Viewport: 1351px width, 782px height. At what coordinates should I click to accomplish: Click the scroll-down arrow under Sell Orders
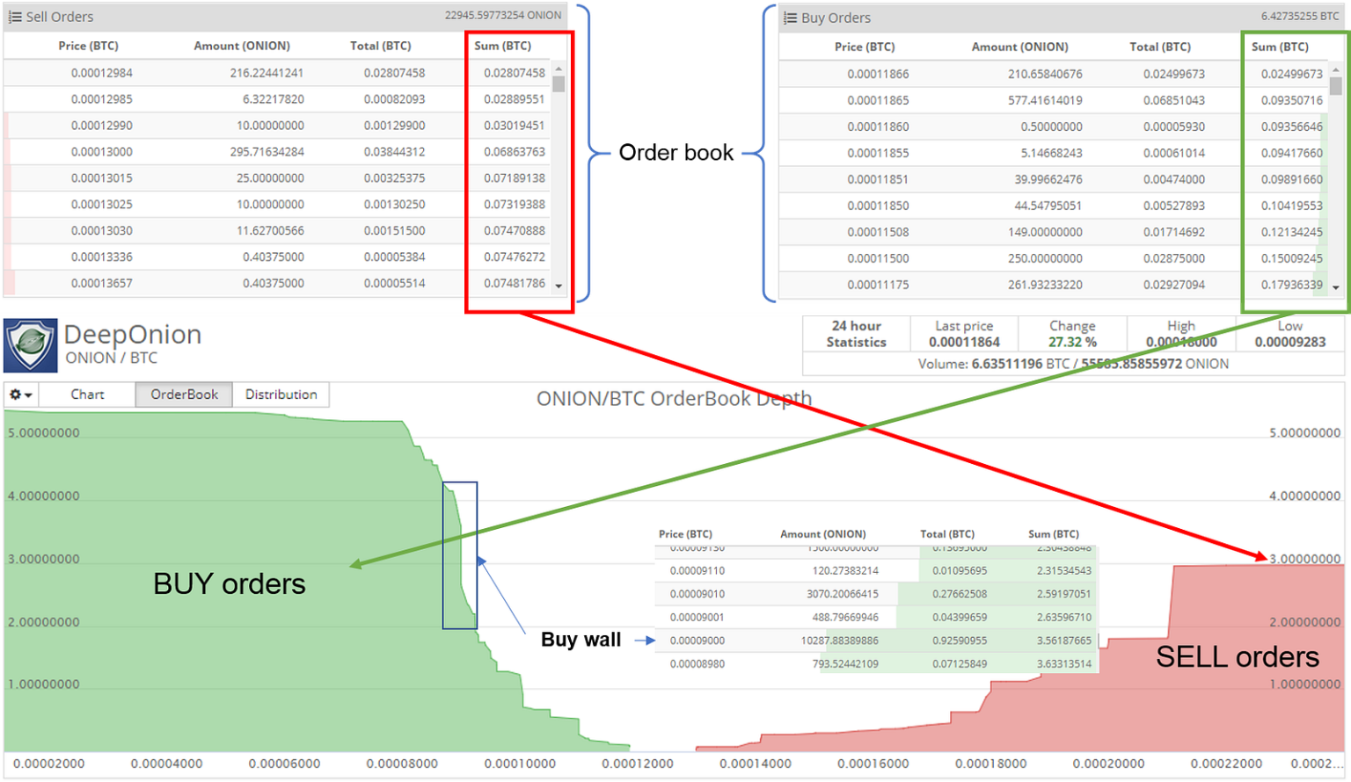(x=558, y=287)
